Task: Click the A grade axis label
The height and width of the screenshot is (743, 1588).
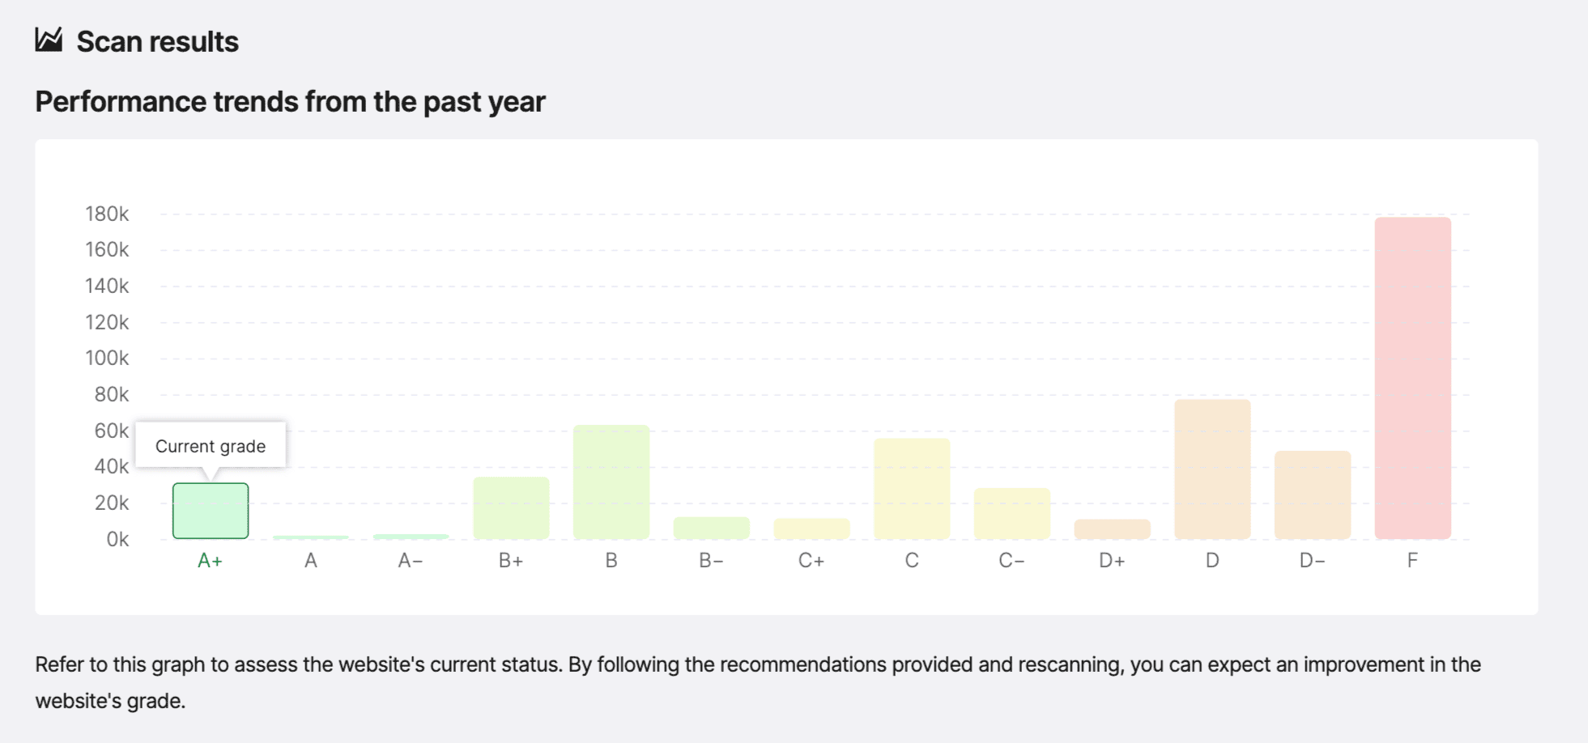Action: (x=311, y=560)
